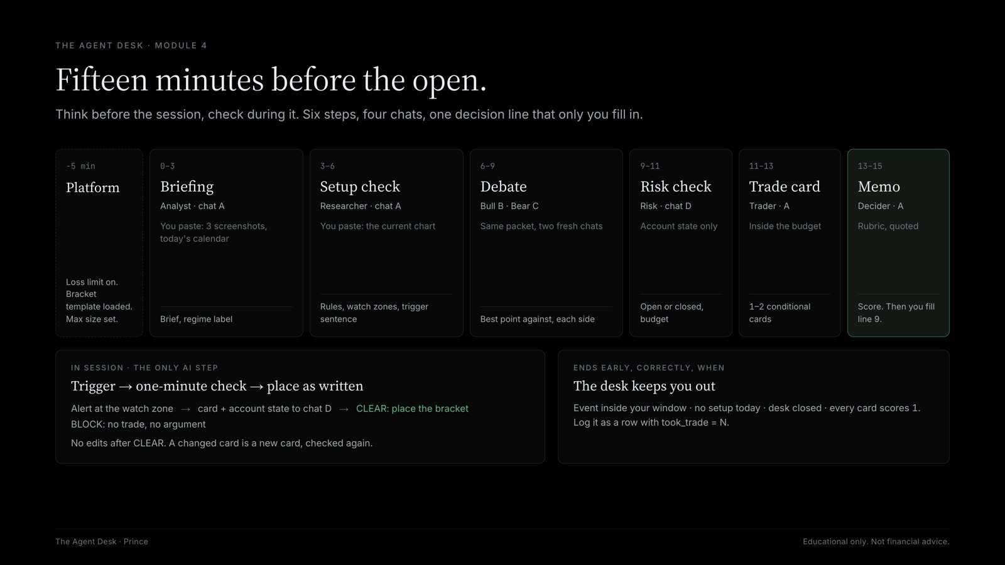Click 'Rules, watch zones, trigger sentence' output

pyautogui.click(x=374, y=313)
